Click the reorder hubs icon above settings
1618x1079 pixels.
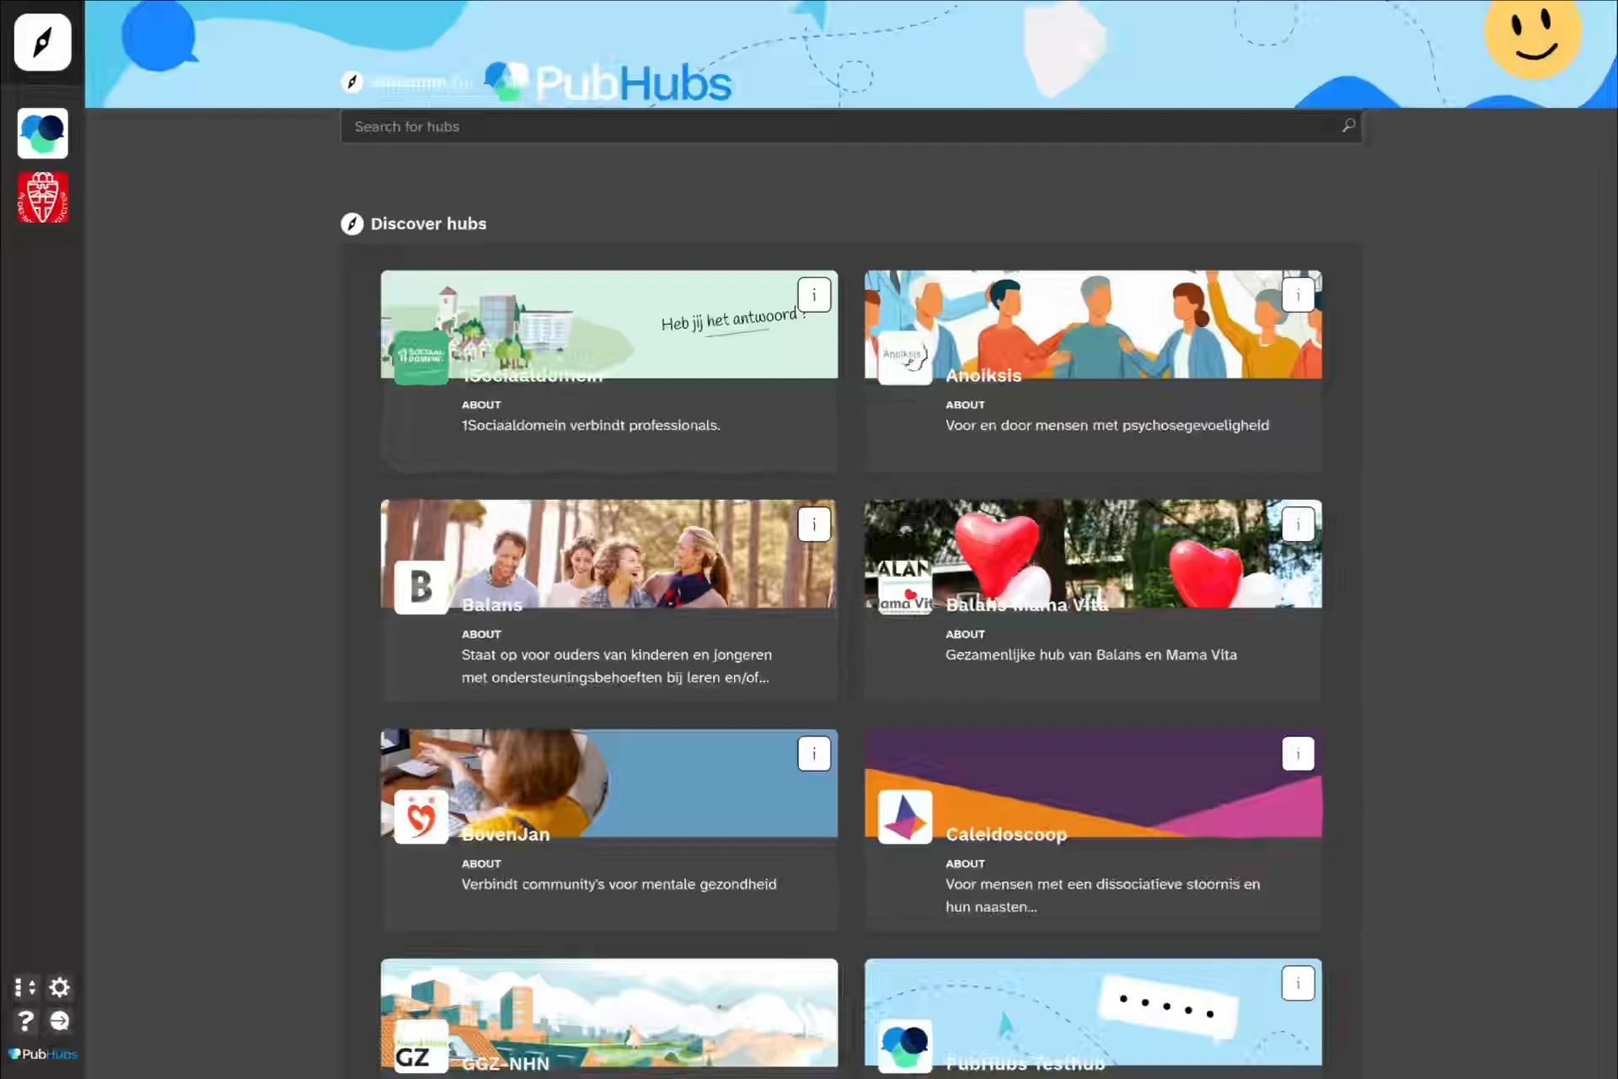[24, 987]
